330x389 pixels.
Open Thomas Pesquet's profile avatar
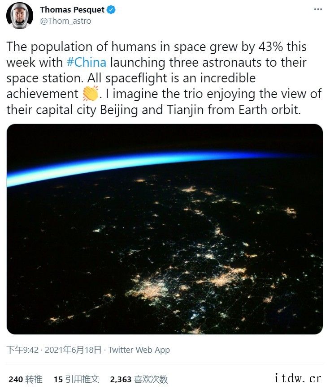(x=20, y=16)
